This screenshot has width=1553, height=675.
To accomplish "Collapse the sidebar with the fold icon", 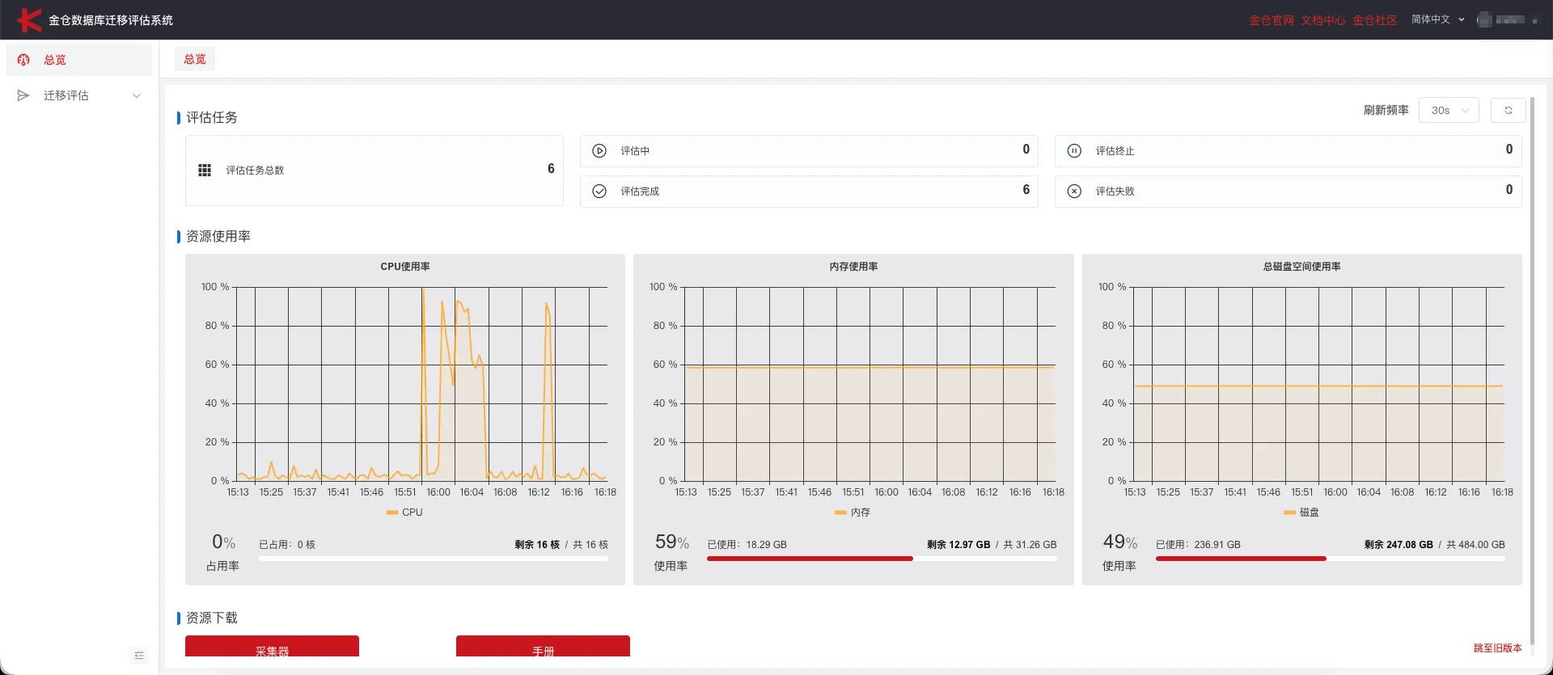I will tap(139, 656).
